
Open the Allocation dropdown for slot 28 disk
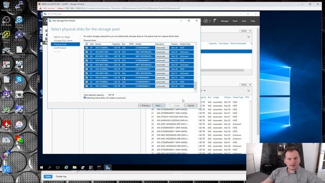pyautogui.click(x=162, y=65)
